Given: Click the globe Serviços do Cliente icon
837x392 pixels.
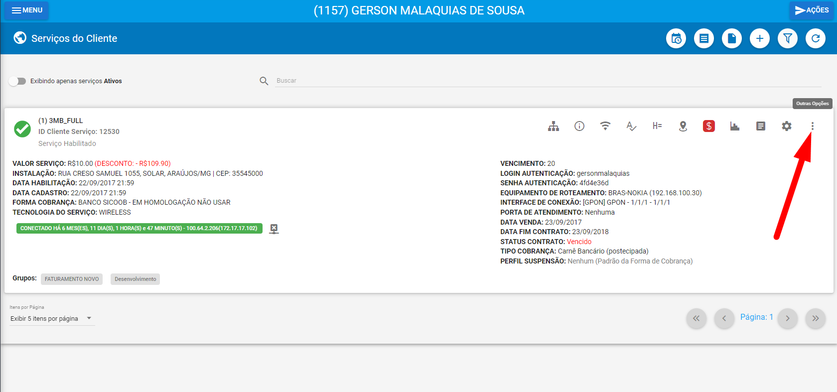Looking at the screenshot, I should click(20, 38).
